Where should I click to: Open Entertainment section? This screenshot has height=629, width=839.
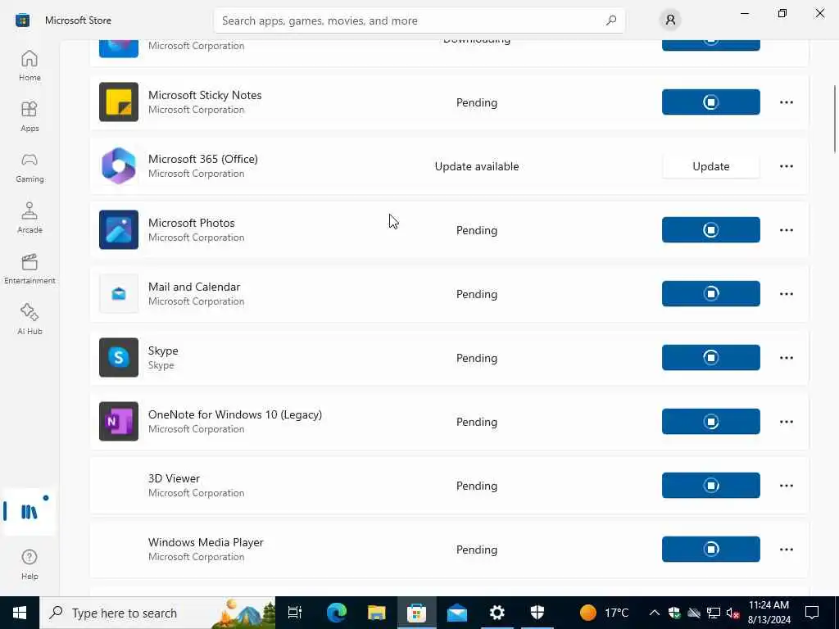coord(29,269)
